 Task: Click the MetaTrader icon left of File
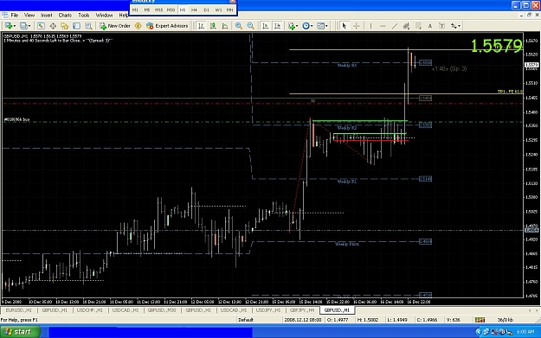point(4,16)
